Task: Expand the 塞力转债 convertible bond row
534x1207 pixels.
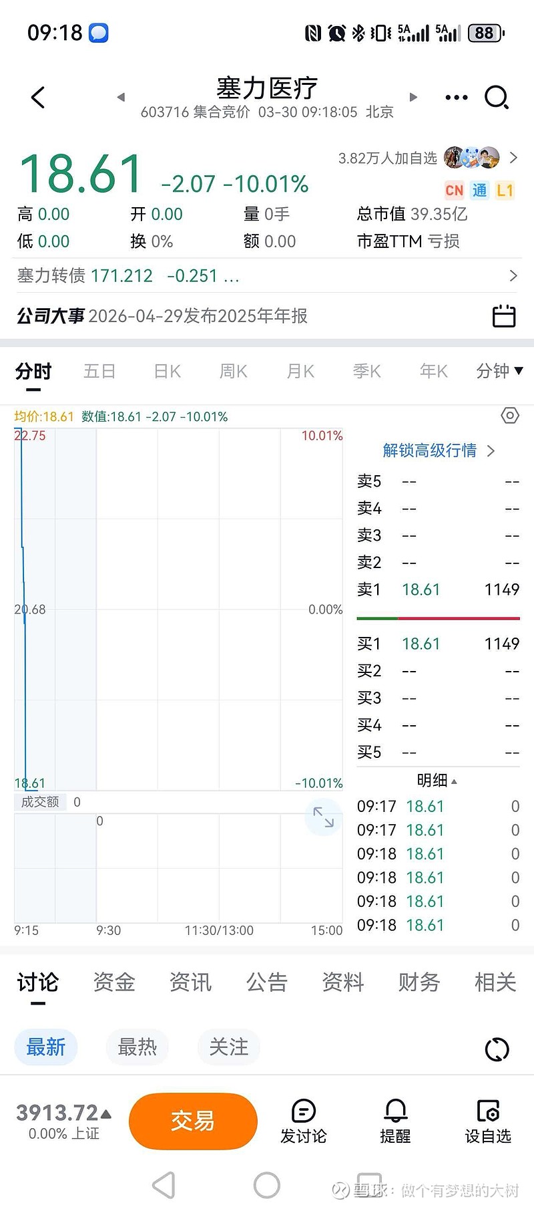Action: pos(513,275)
